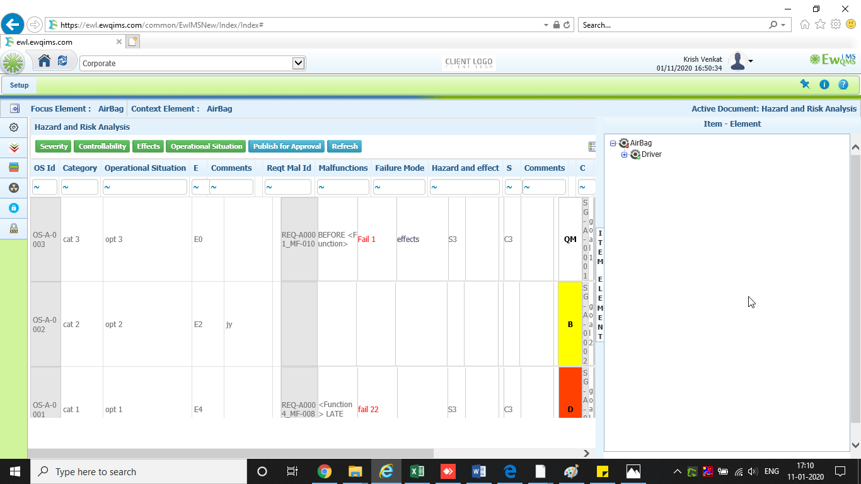The width and height of the screenshot is (861, 484).
Task: Go to the home page icon
Action: [44, 61]
